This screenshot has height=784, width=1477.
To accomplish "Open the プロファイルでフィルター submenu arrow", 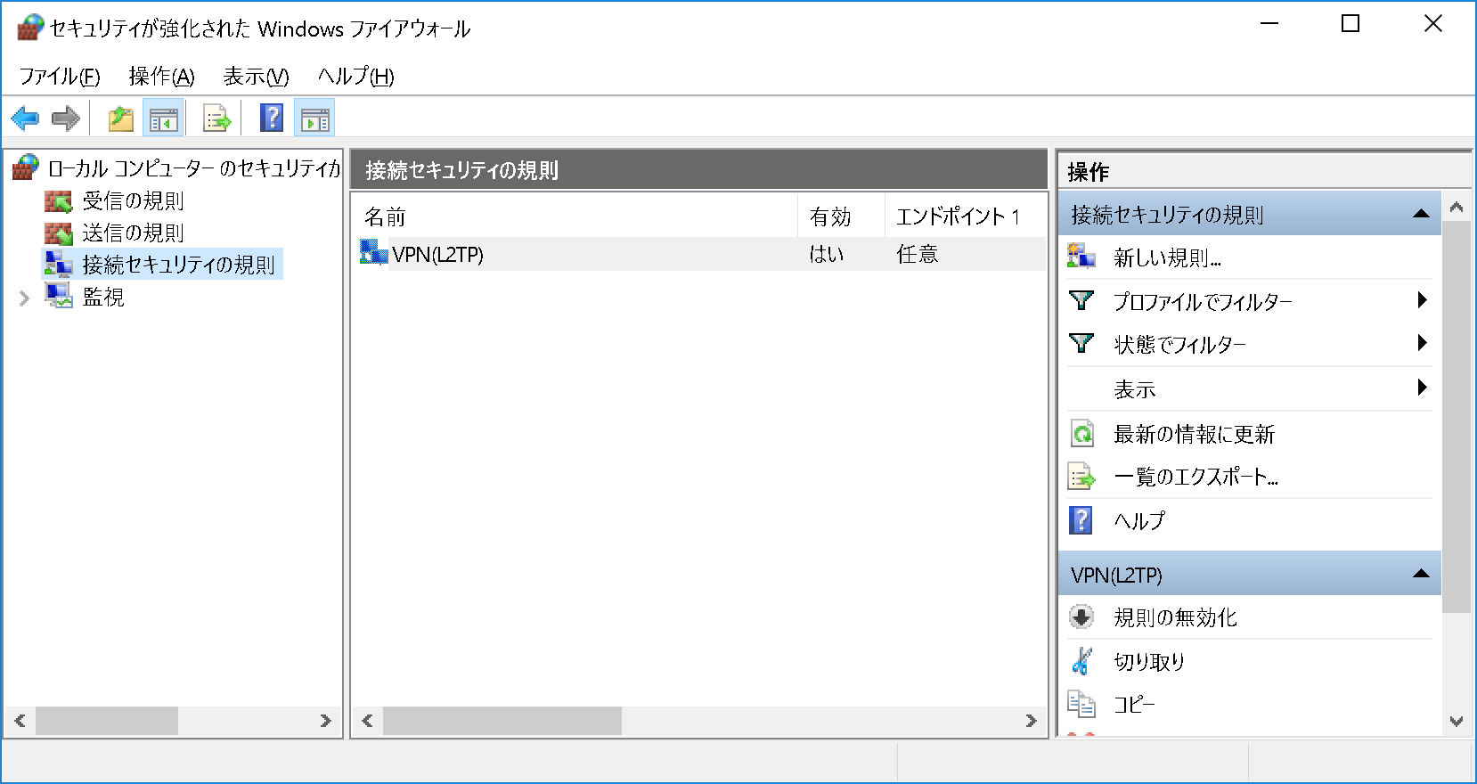I will point(1422,300).
